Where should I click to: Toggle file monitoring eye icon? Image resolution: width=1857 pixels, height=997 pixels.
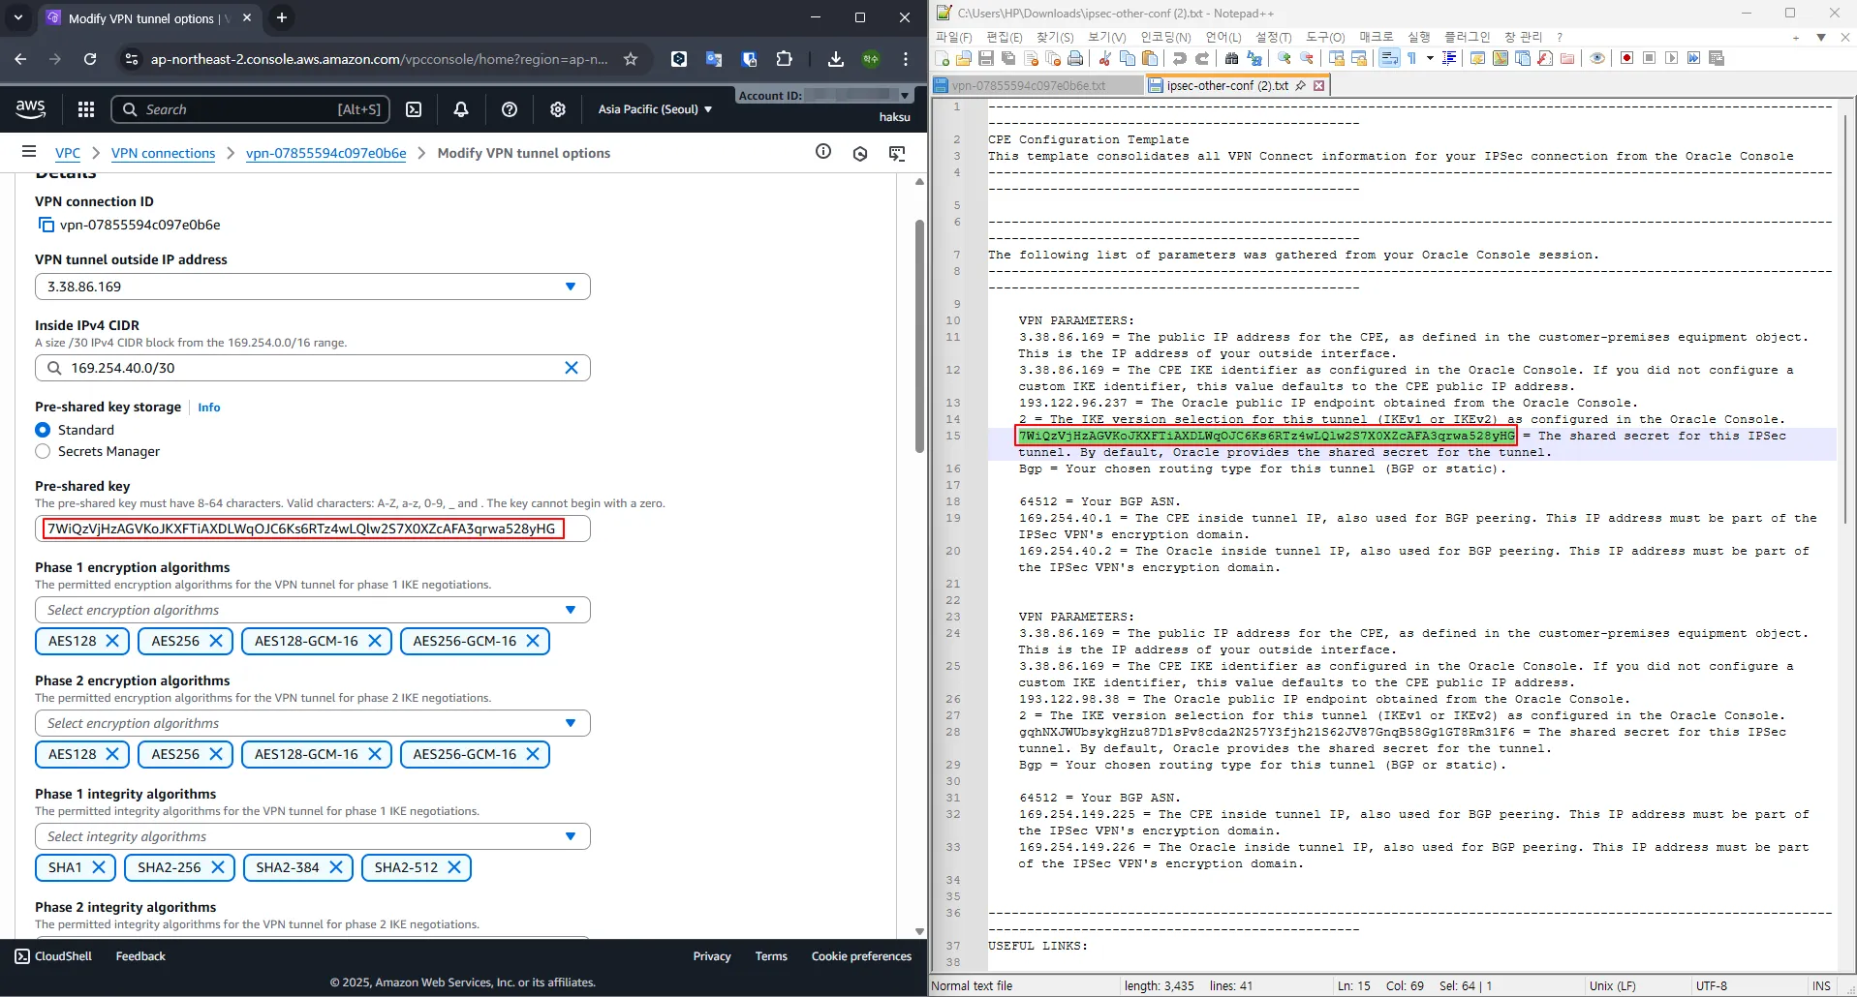click(1597, 58)
